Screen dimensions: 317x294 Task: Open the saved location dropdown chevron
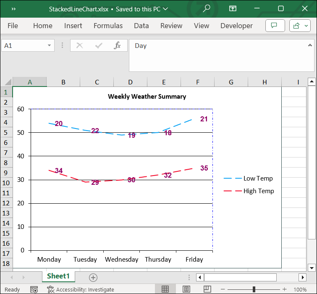165,9
